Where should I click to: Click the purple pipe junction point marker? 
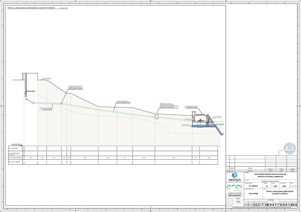[62, 103]
